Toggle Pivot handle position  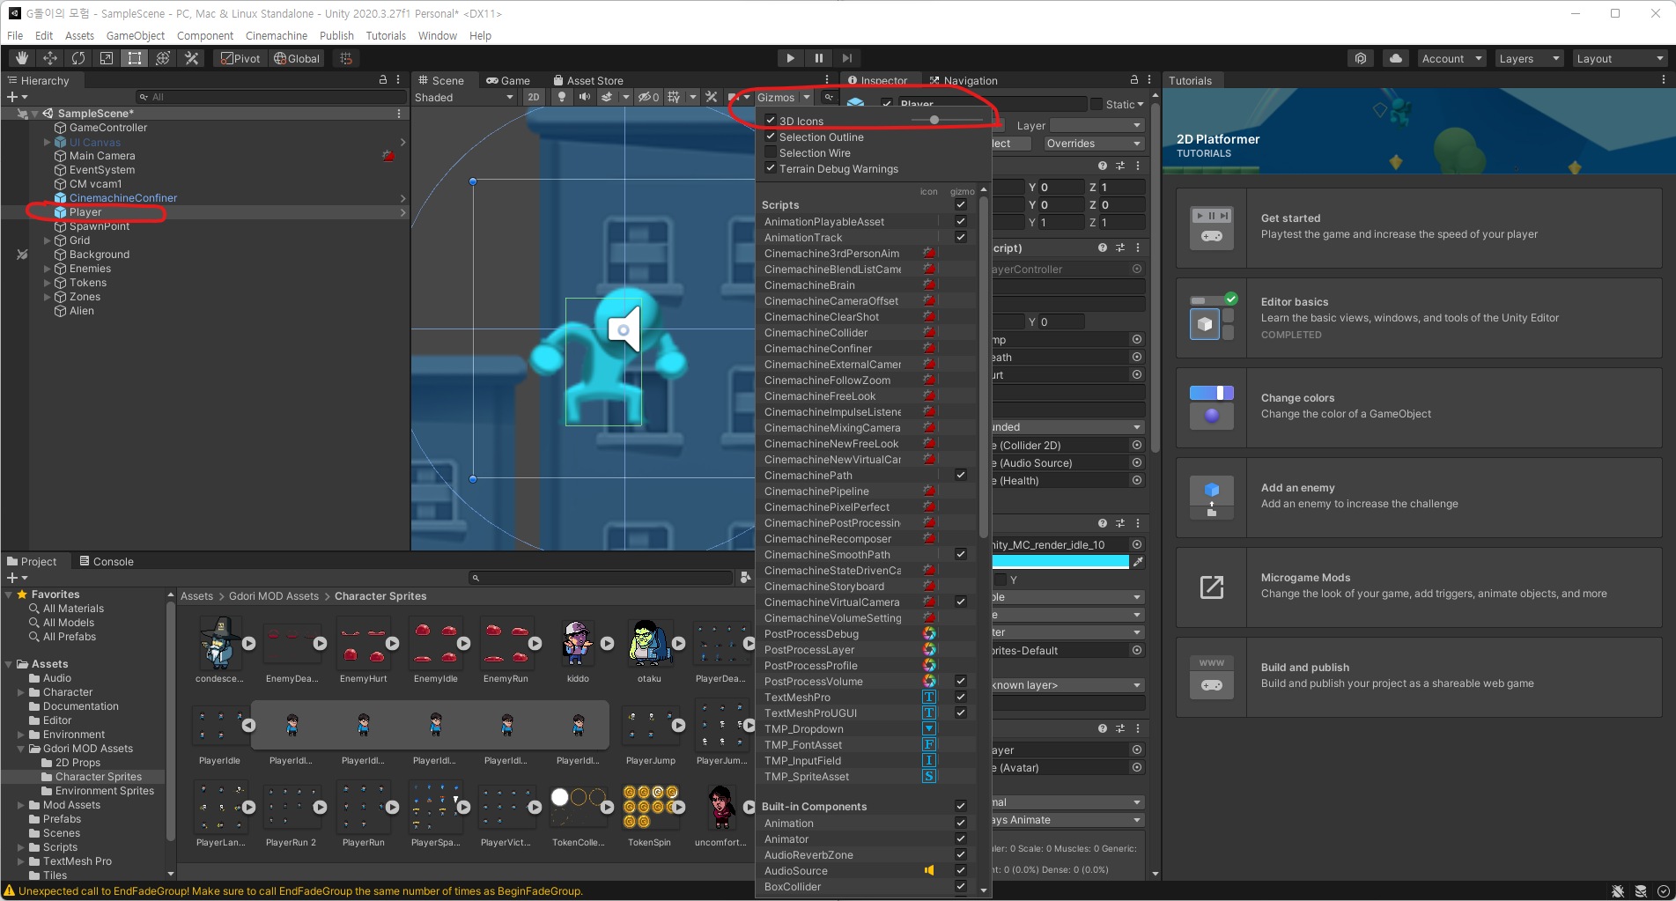240,58
